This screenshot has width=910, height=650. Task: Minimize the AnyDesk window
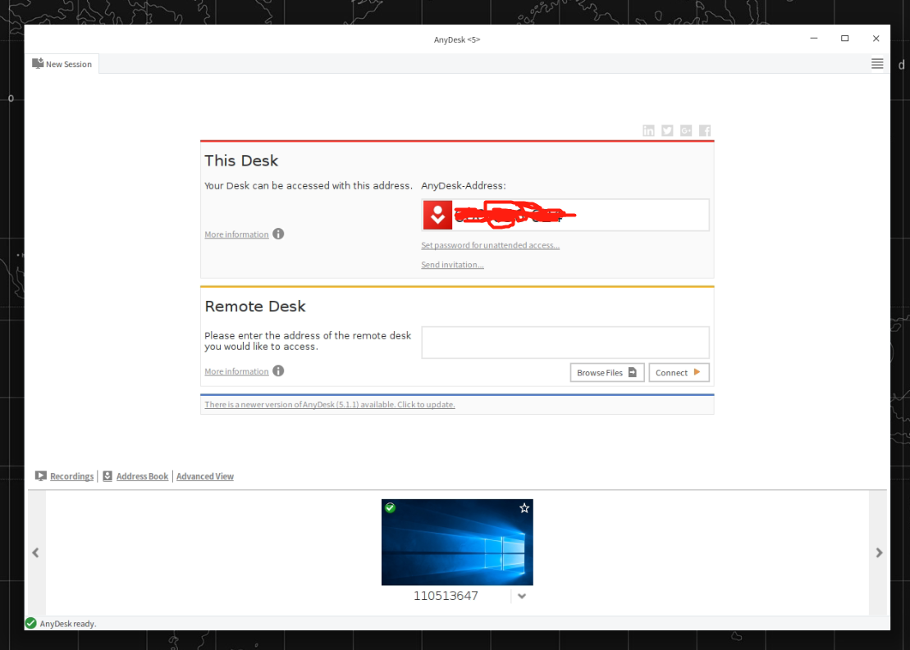(814, 39)
